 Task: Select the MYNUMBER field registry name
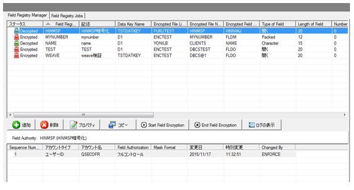click(57, 37)
